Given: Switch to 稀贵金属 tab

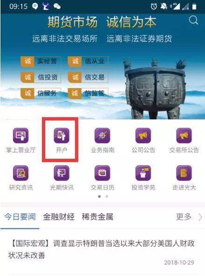Looking at the screenshot, I should coord(97,217).
